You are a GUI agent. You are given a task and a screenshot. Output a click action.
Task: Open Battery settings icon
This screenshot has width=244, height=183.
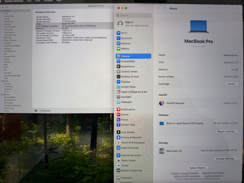click(x=118, y=49)
